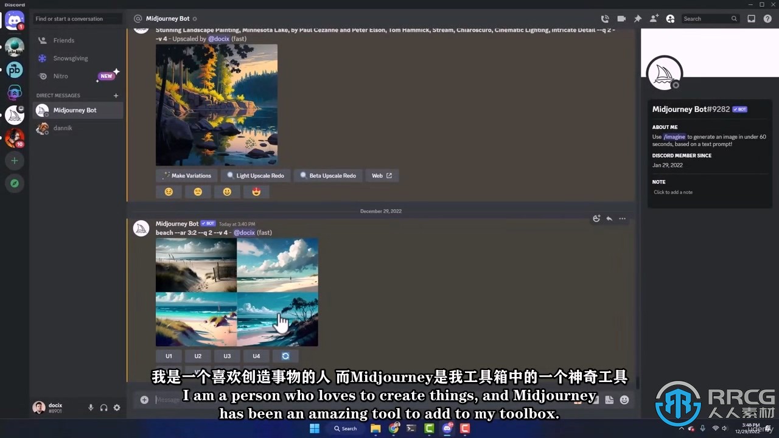Screen dimensions: 779x438
Task: Hide the user profile panel
Action: coord(670,19)
